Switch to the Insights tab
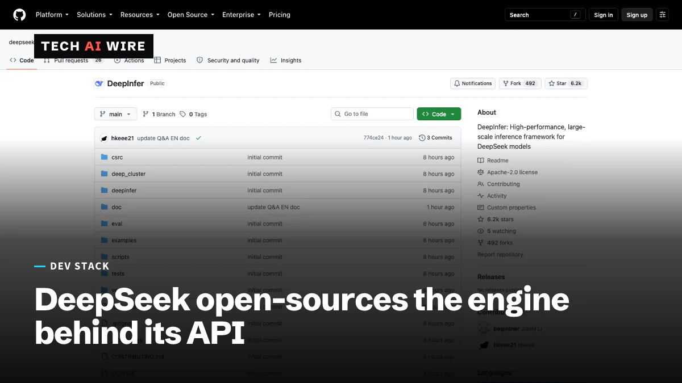 286,60
